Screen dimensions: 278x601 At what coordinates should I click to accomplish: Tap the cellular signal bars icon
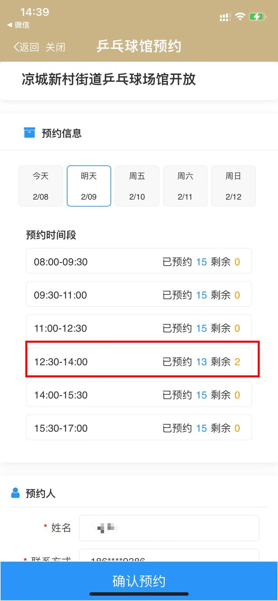coord(224,17)
